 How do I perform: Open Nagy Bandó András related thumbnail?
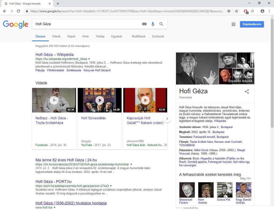(243, 190)
